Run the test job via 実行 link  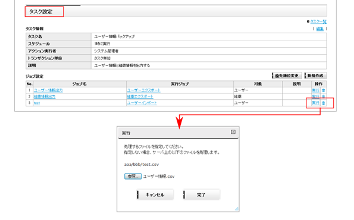315,103
